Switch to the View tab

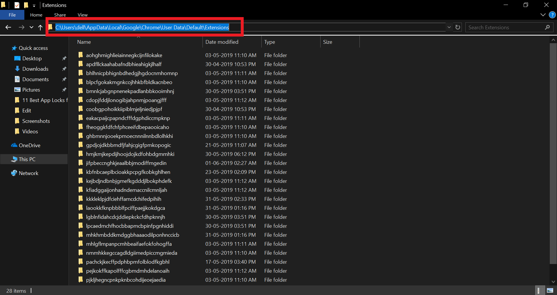(x=82, y=15)
